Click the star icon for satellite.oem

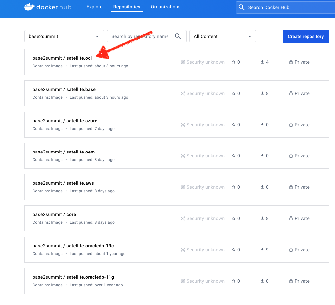coord(234,156)
